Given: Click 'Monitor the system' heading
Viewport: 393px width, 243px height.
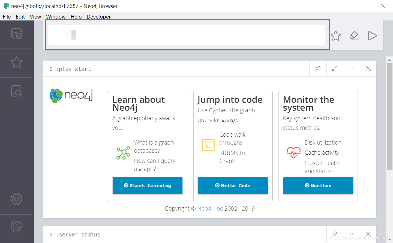Looking at the screenshot, I should [x=308, y=104].
